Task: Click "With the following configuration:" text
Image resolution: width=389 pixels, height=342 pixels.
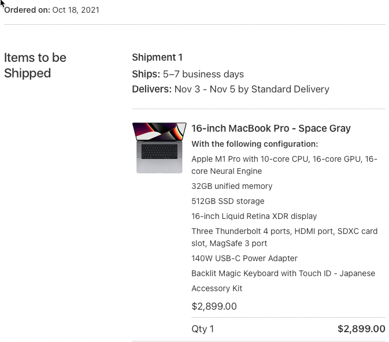Action: click(x=254, y=144)
